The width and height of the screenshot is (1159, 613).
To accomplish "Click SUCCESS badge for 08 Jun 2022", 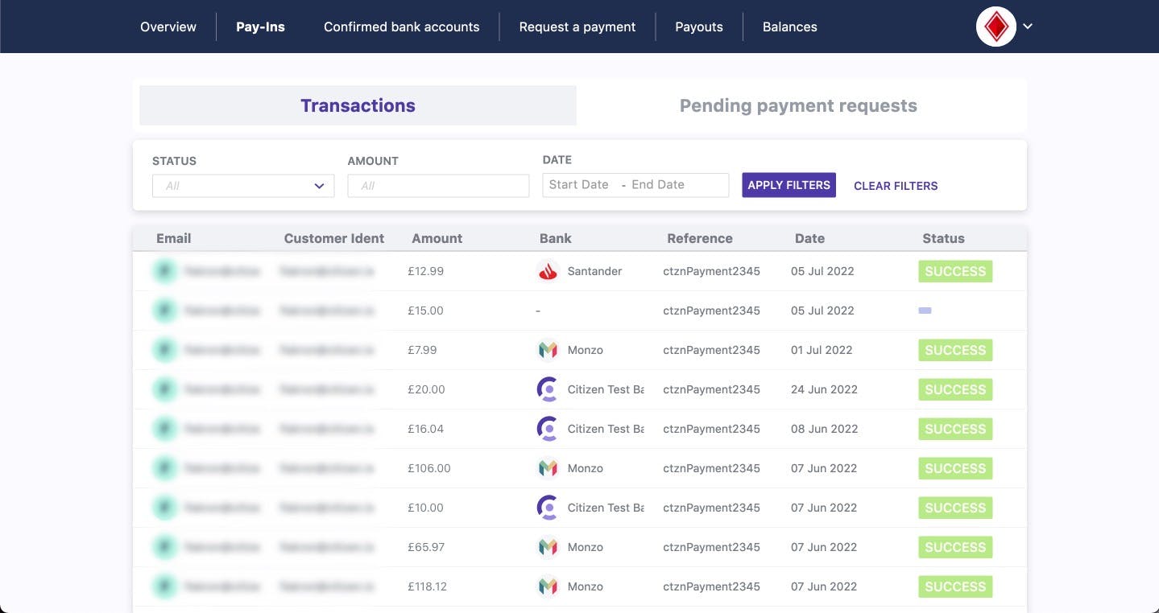I will click(955, 429).
